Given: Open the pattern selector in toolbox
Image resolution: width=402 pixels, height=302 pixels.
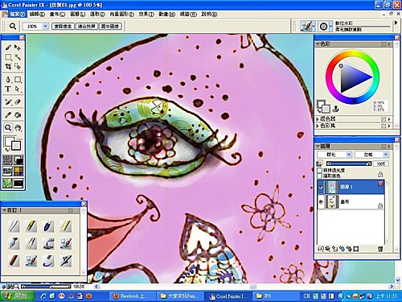Looking at the screenshot, I should coord(7,172).
